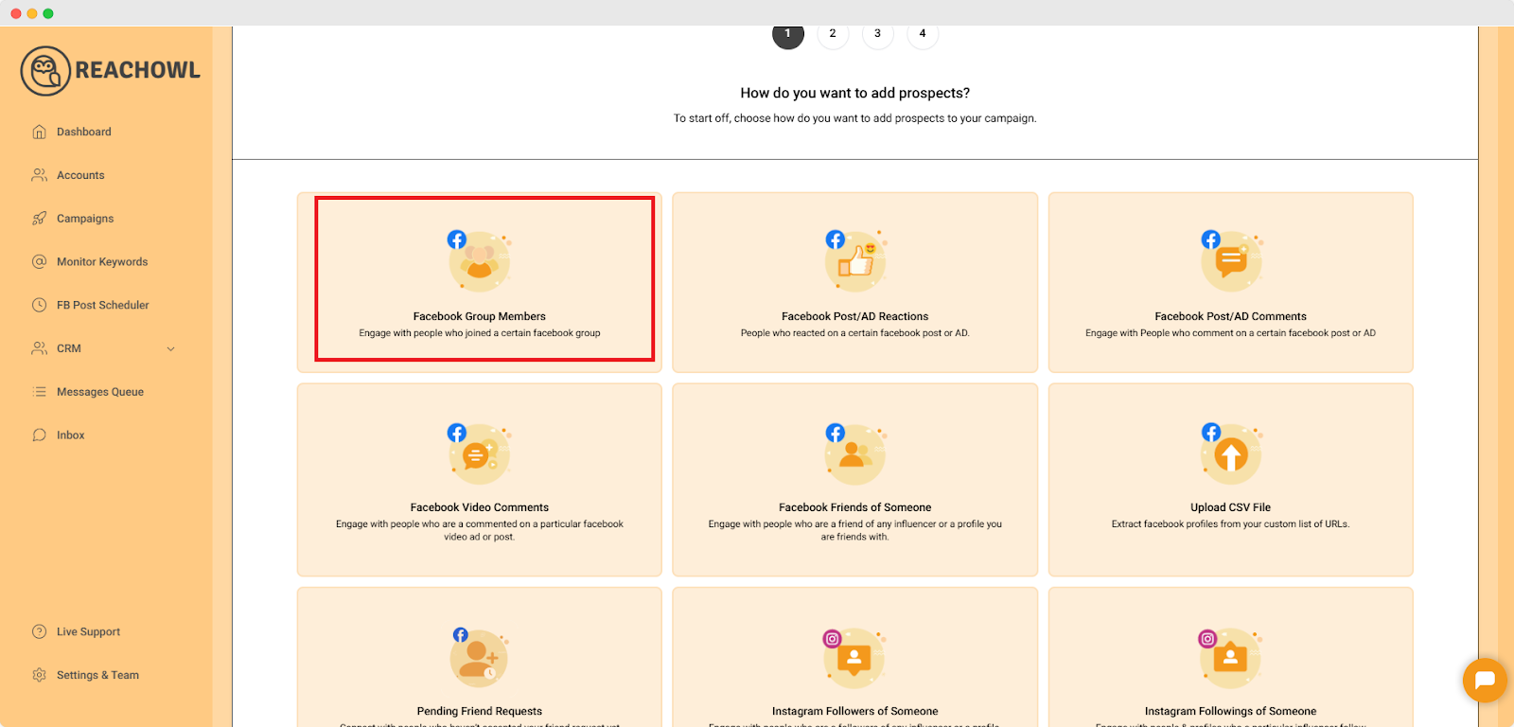This screenshot has height=727, width=1514.
Task: Click the Monitor Keywords at-sign icon
Action: click(x=39, y=261)
